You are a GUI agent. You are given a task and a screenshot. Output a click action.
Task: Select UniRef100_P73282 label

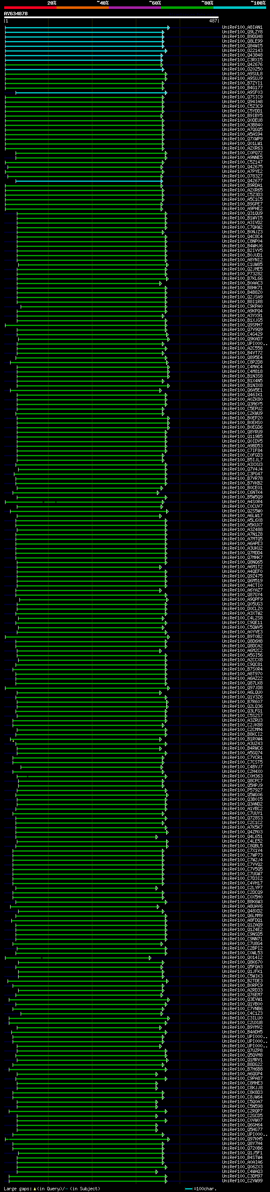click(x=242, y=274)
